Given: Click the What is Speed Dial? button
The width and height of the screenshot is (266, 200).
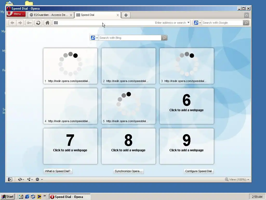Looking at the screenshot, I should tap(58, 171).
